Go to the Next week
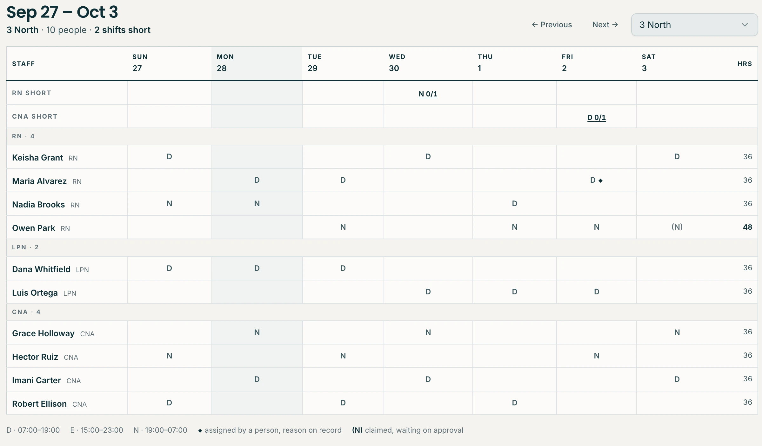This screenshot has height=446, width=762. pyautogui.click(x=605, y=25)
